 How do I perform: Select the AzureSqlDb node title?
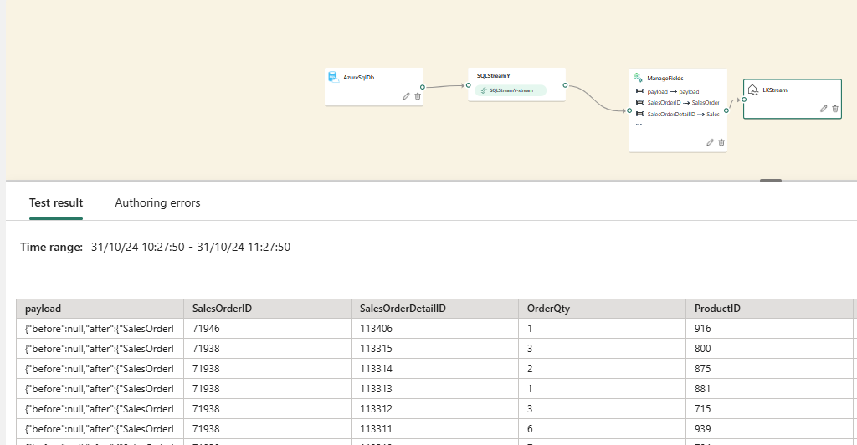coord(358,78)
